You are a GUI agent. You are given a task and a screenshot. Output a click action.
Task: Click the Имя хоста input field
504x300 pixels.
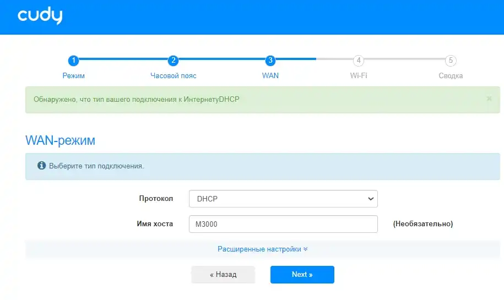(283, 224)
